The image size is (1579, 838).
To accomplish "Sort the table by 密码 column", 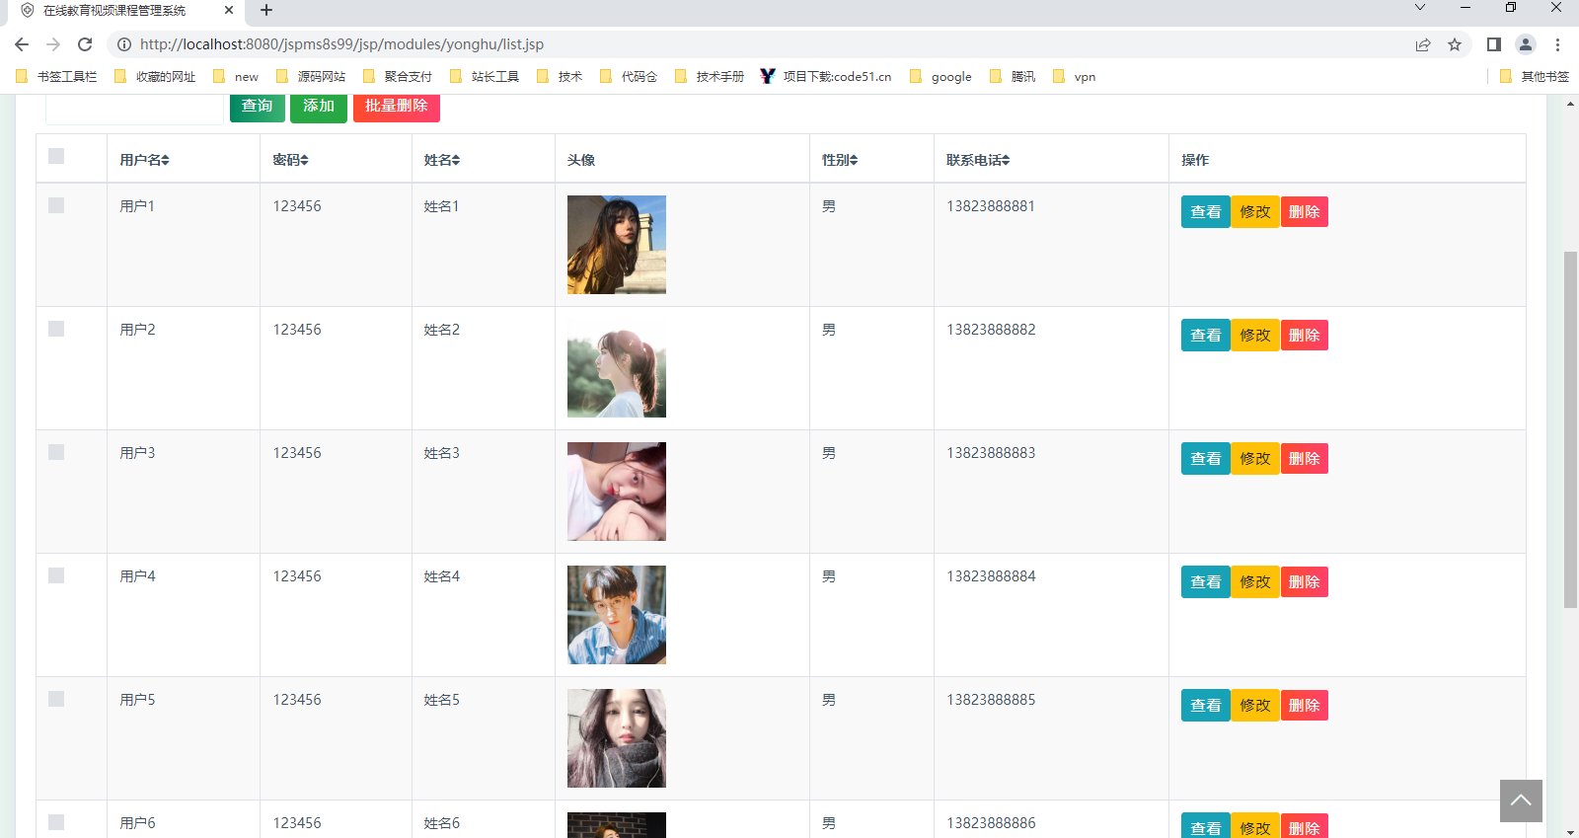I will 305,160.
